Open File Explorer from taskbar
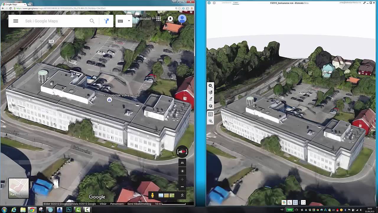This screenshot has height=213, width=378. coord(23,210)
